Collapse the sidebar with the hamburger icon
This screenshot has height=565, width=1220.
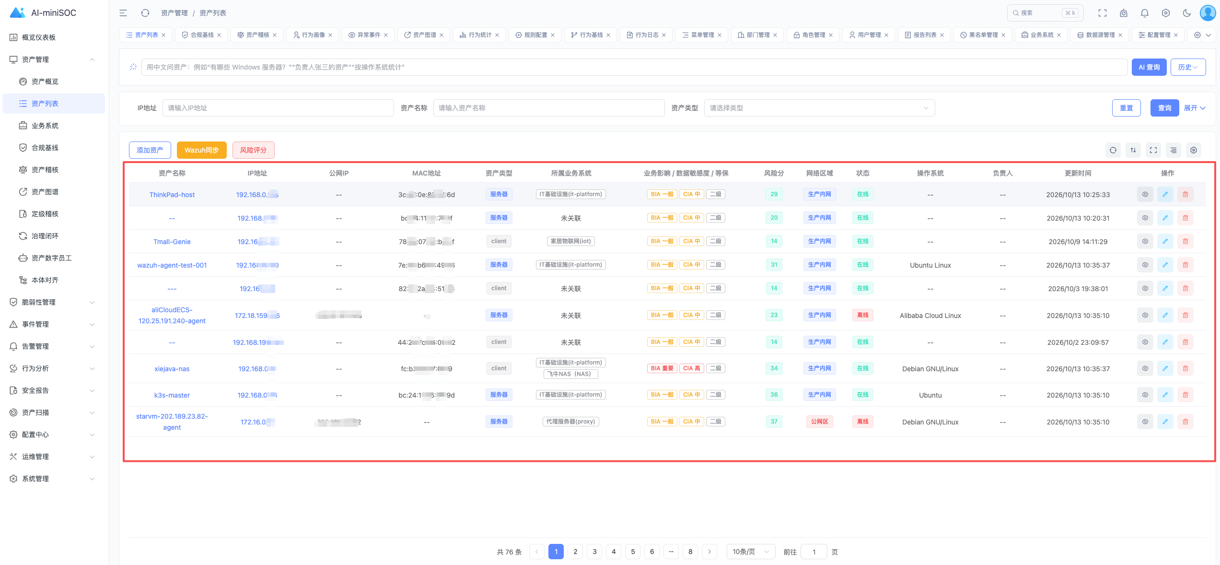coord(123,13)
